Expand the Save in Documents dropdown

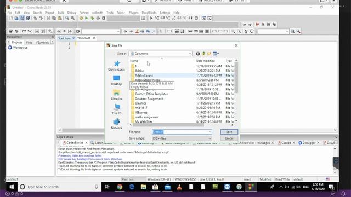coord(190,54)
